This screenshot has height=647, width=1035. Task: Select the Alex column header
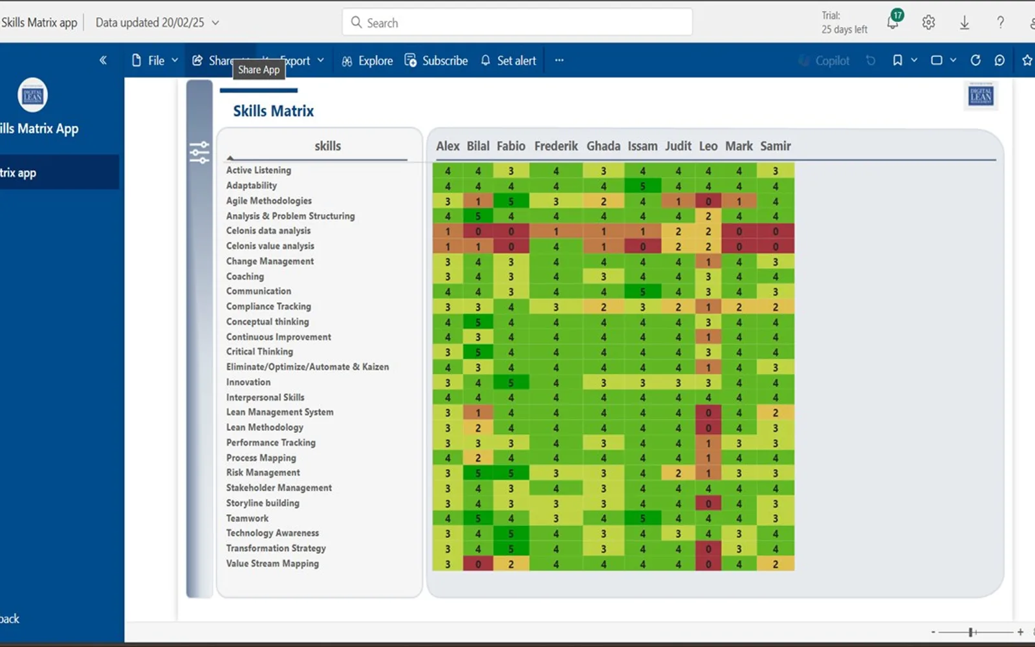(x=448, y=146)
